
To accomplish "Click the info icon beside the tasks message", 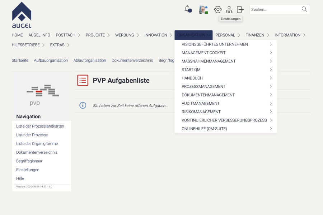I will pyautogui.click(x=83, y=105).
